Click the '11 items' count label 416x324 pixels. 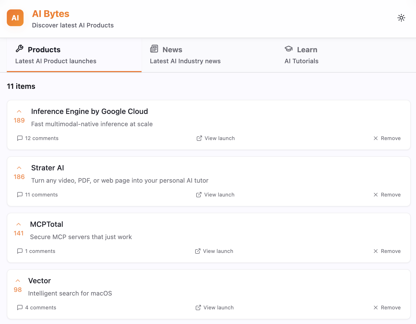pos(21,86)
